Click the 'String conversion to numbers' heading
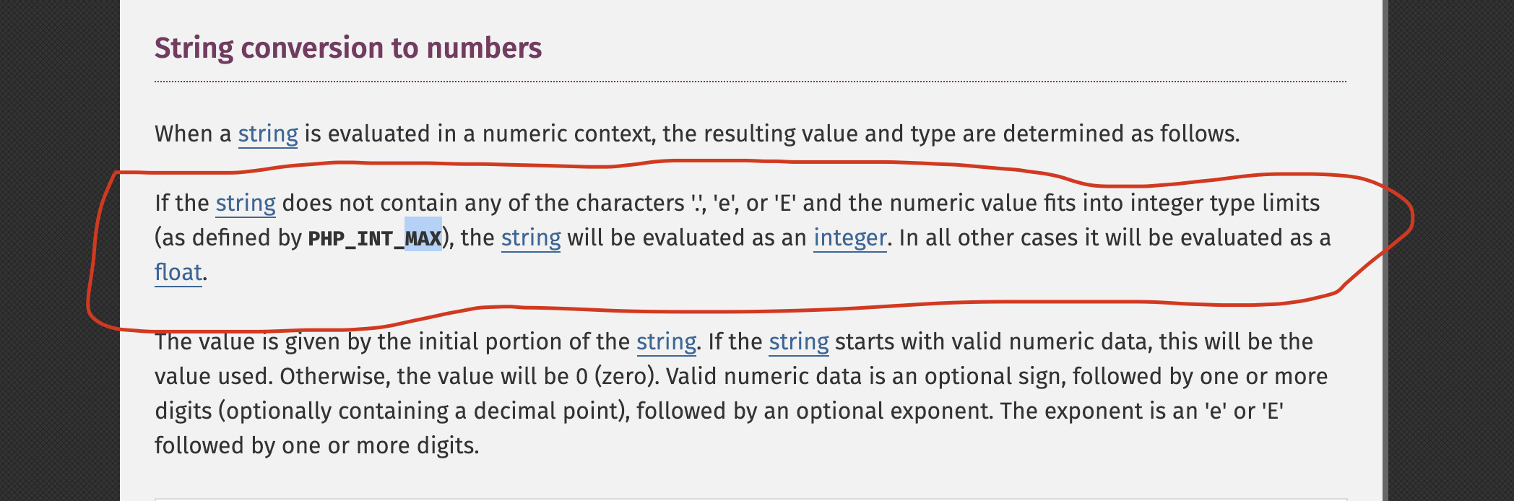Screen dimensions: 1514x501 (347, 48)
